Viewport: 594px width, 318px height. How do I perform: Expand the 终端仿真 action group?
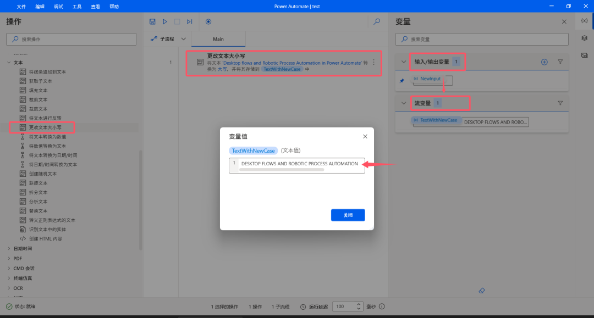(9, 278)
